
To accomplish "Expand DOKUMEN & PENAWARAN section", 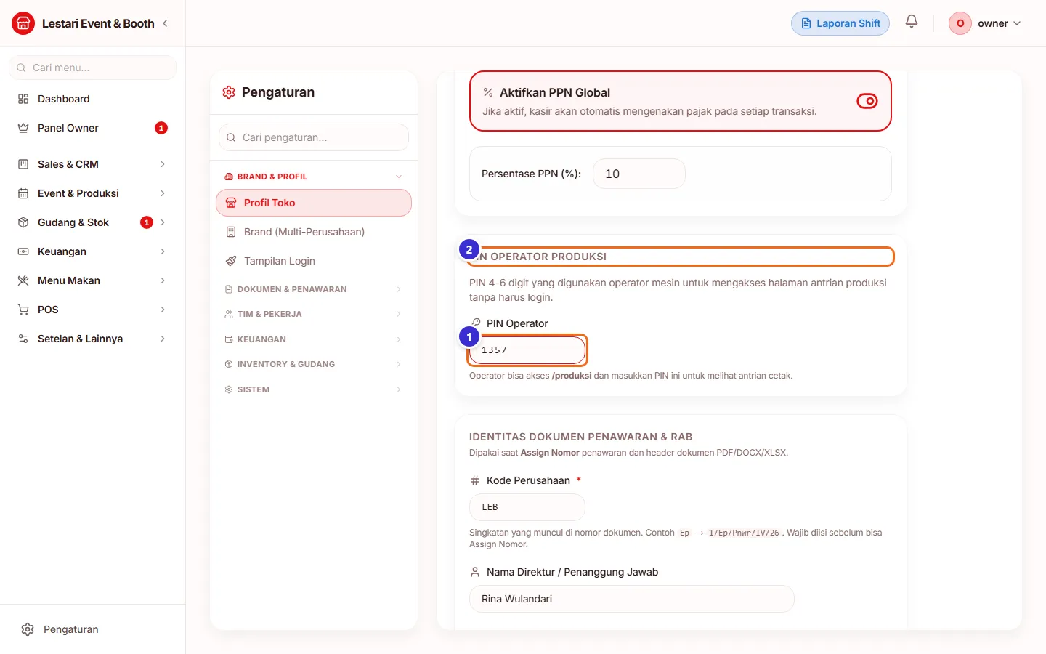I will [x=314, y=289].
